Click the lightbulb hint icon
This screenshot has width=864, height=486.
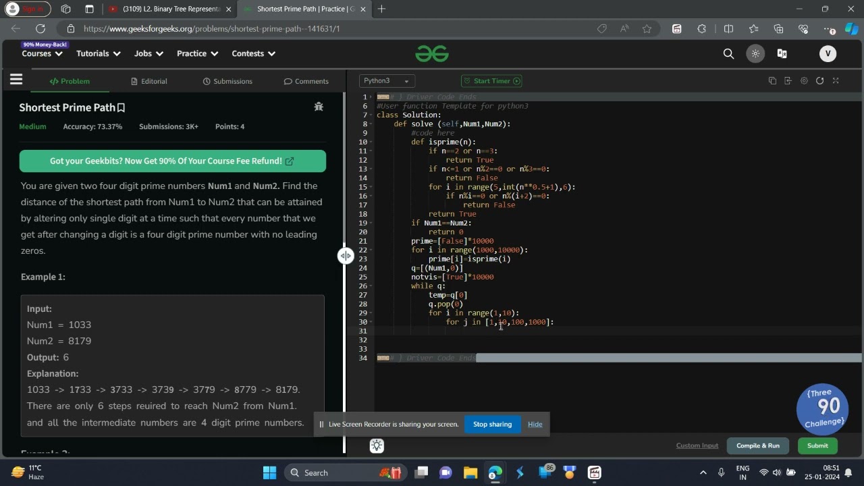(377, 446)
